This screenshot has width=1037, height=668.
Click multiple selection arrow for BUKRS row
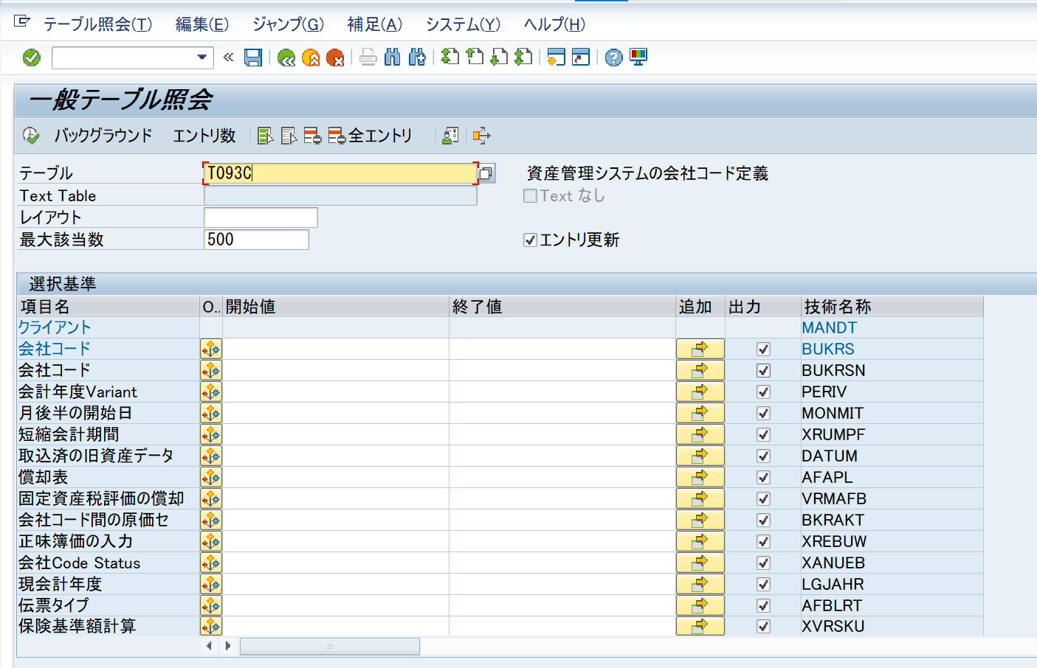pos(700,349)
